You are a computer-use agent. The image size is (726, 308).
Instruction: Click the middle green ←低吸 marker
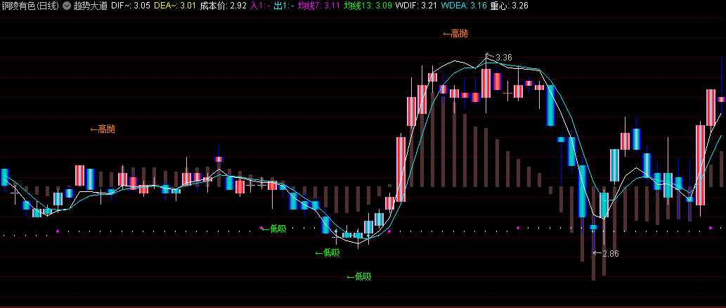(x=328, y=253)
